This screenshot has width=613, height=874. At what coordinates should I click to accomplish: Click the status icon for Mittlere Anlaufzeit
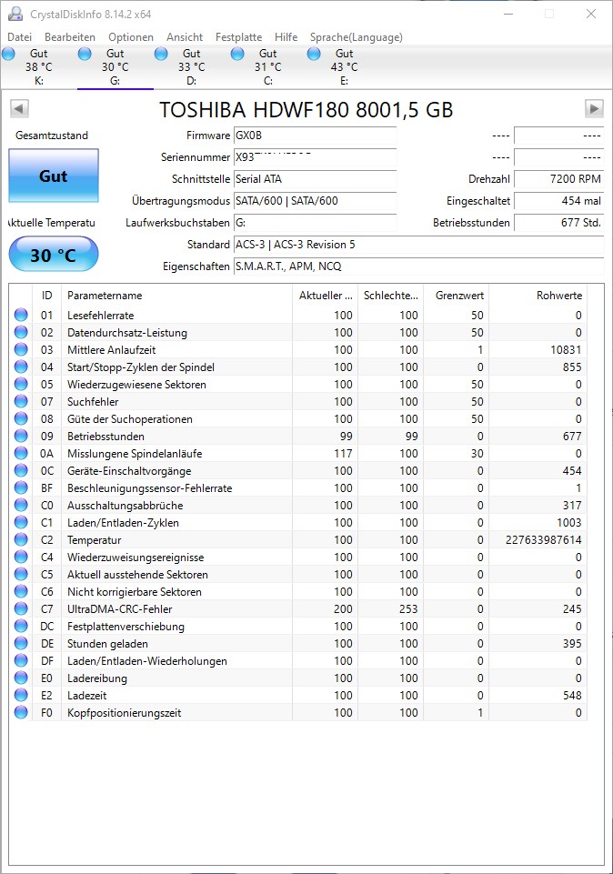point(21,349)
